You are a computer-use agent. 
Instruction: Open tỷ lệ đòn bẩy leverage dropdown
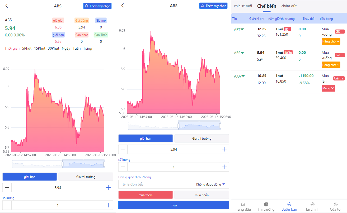173,184
